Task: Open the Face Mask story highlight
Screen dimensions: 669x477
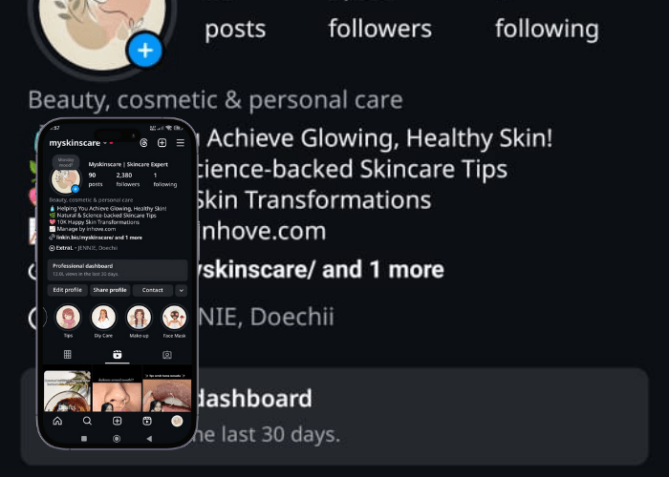Action: [174, 318]
